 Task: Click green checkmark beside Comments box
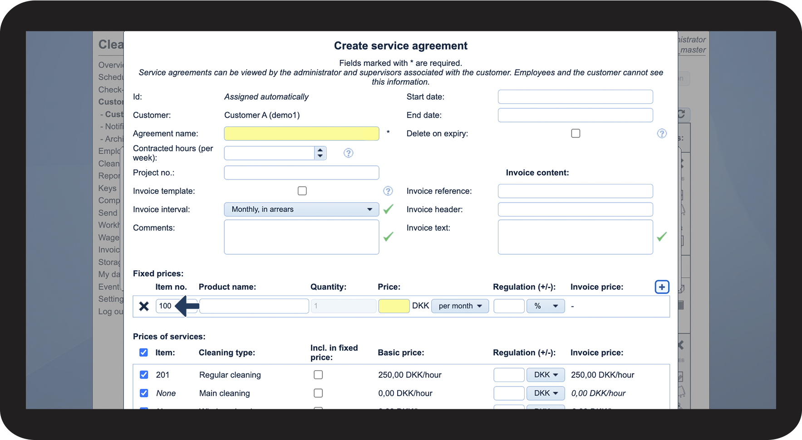(388, 237)
